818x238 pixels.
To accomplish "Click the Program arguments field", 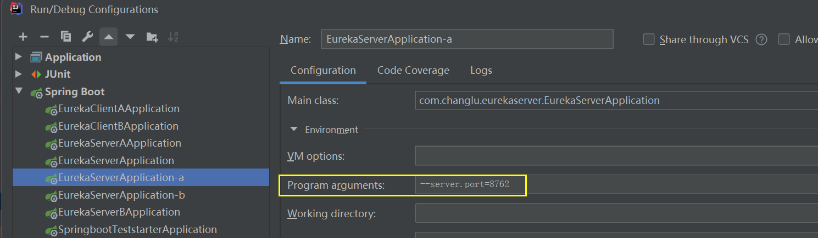I will coord(616,184).
